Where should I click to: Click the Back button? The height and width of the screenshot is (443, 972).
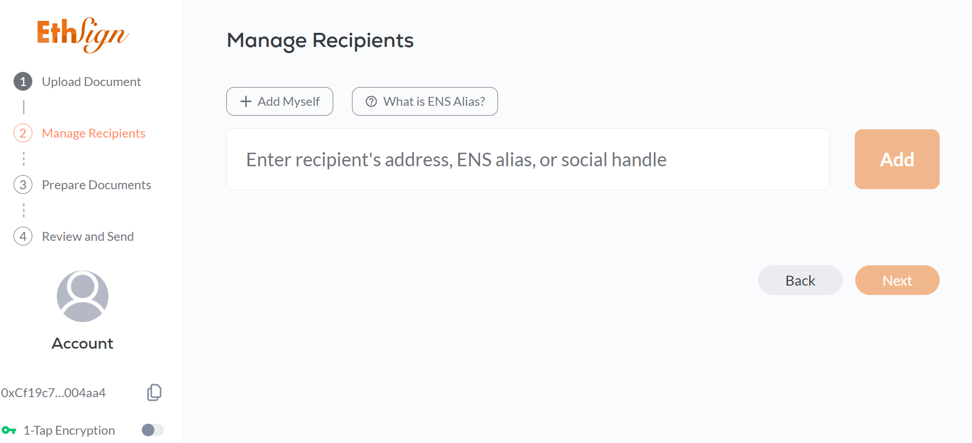[x=800, y=280]
